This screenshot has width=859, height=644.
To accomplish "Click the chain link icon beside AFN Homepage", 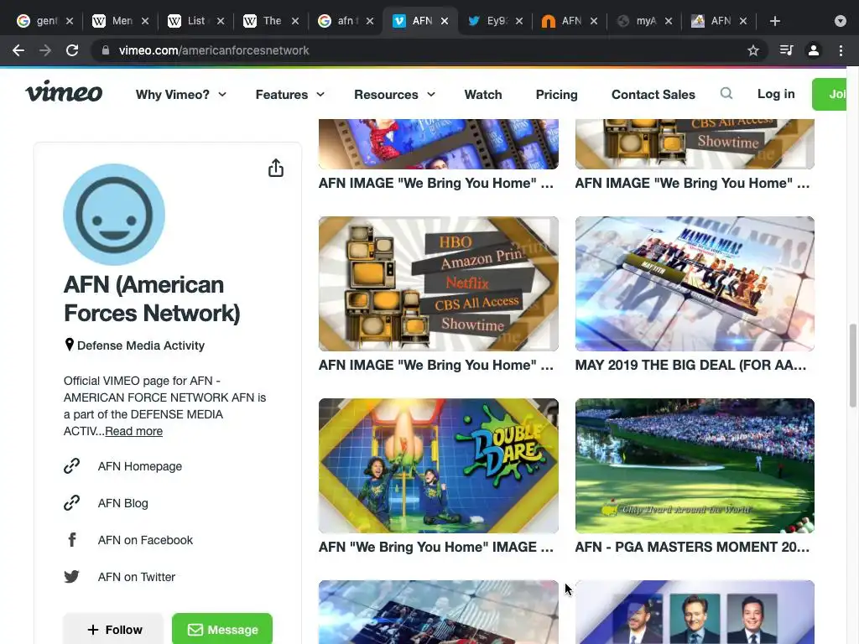I will click(72, 466).
